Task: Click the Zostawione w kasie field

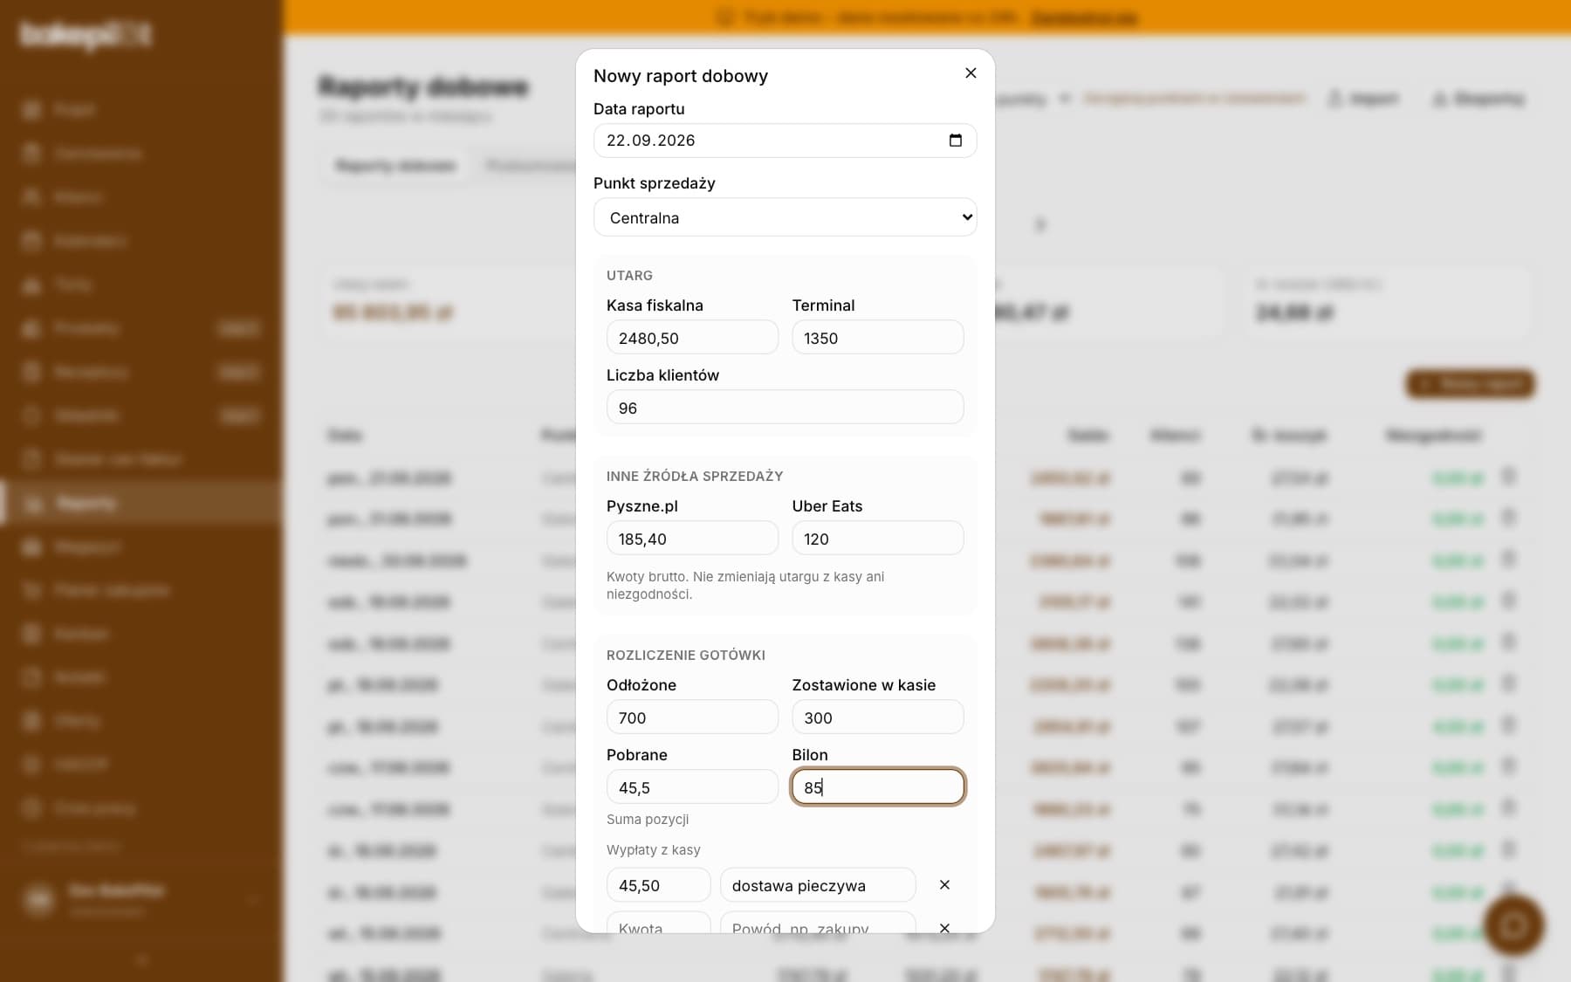Action: [877, 718]
